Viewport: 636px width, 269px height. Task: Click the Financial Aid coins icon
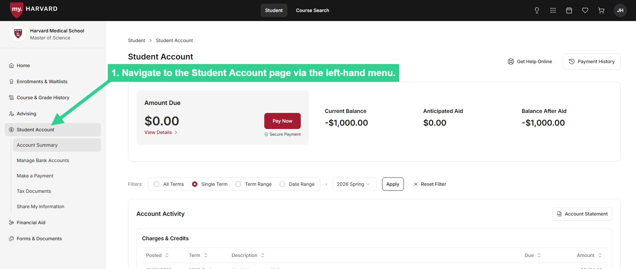click(11, 223)
